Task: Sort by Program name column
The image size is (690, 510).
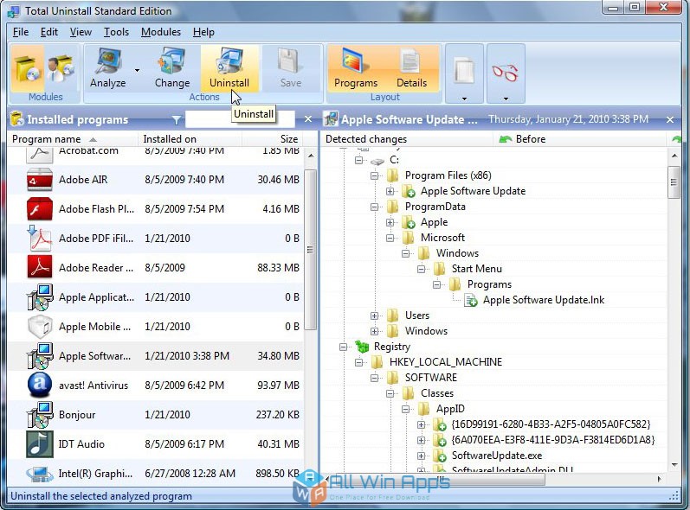Action: click(73, 139)
